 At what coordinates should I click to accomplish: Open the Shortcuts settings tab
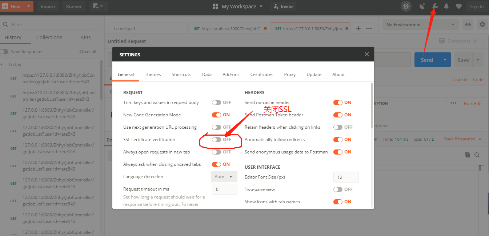point(181,74)
